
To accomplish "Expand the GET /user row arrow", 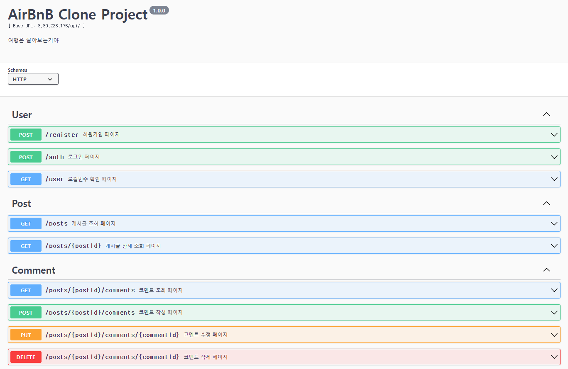I will click(x=554, y=179).
